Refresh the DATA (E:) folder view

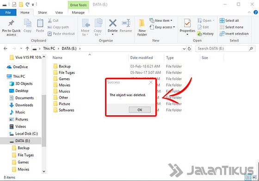pos(189,49)
